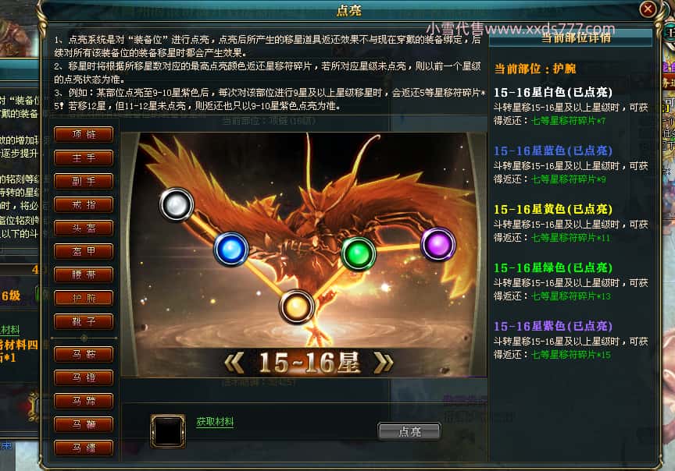
Task: Click the 获取材料 link
Action: pos(215,422)
